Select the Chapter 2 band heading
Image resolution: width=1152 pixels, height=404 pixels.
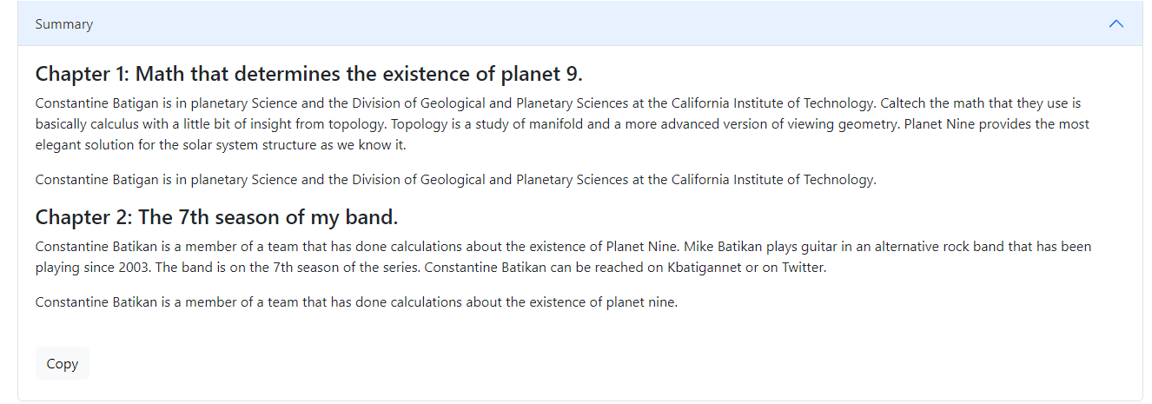(216, 216)
